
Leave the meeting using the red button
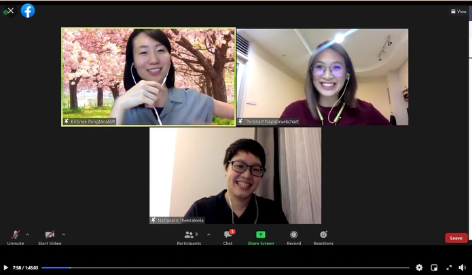pos(456,238)
